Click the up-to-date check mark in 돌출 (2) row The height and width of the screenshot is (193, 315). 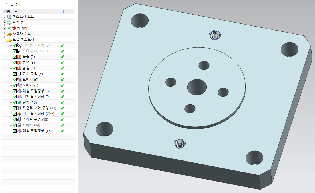pos(62,57)
